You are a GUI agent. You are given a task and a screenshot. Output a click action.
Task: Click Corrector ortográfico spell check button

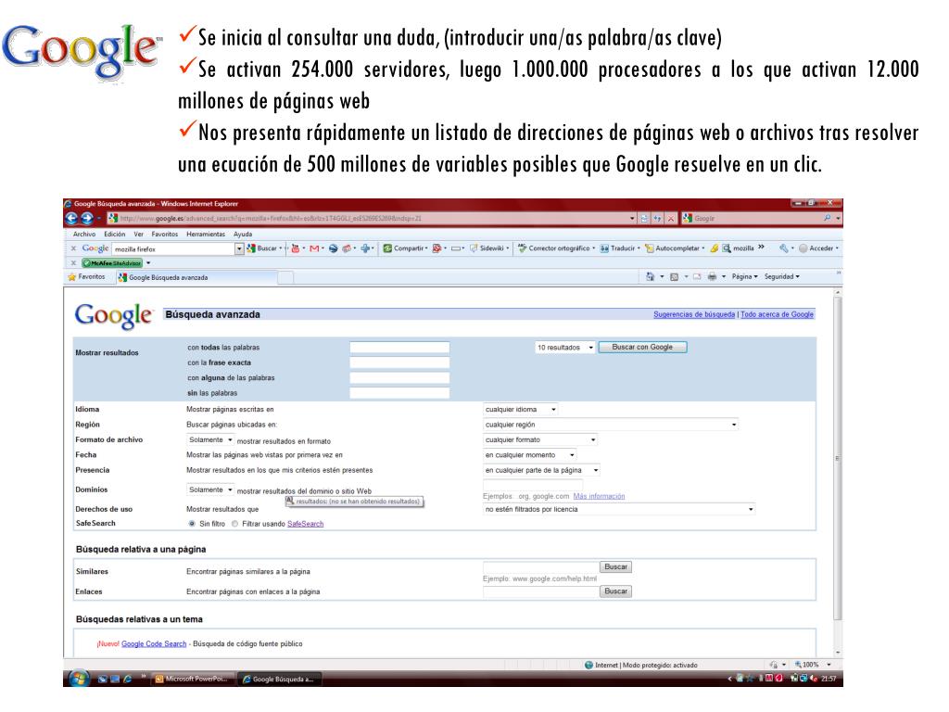coord(556,248)
